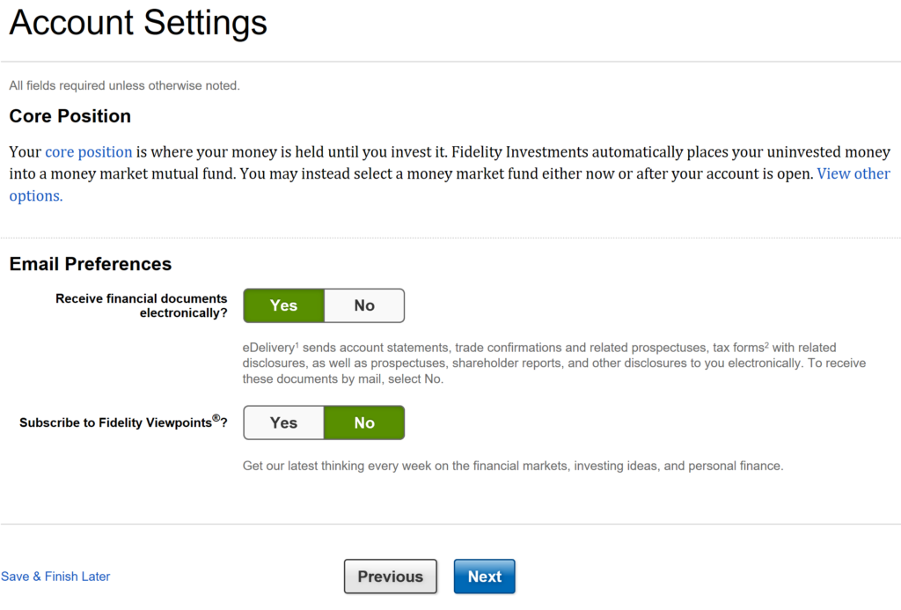
Task: Click the core position explanation paragraph
Action: [x=450, y=173]
